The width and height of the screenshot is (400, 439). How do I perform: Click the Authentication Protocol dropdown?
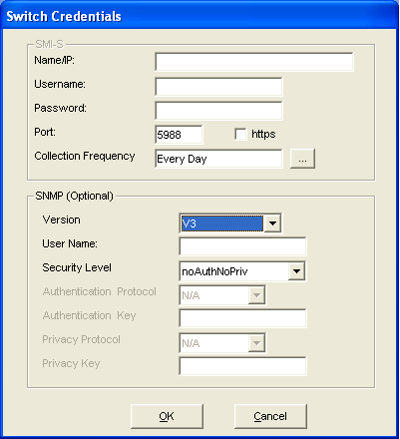pyautogui.click(x=222, y=295)
